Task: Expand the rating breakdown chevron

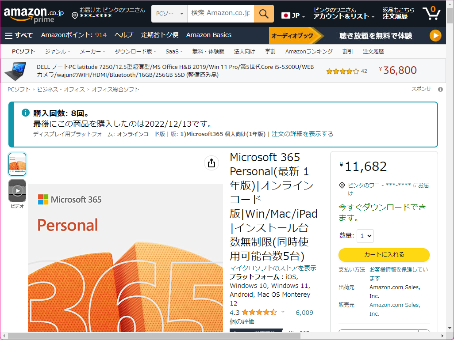Action: tap(283, 312)
